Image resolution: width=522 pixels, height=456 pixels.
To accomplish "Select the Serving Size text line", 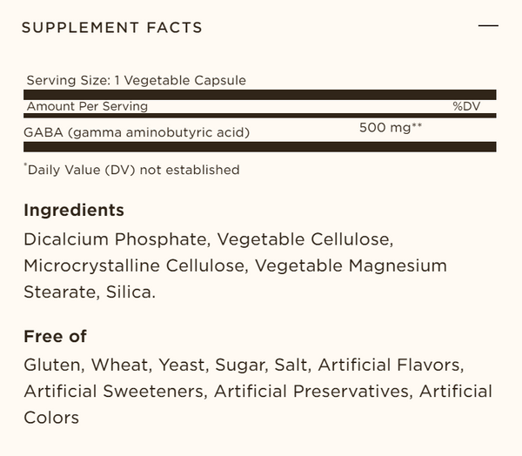I will (137, 80).
